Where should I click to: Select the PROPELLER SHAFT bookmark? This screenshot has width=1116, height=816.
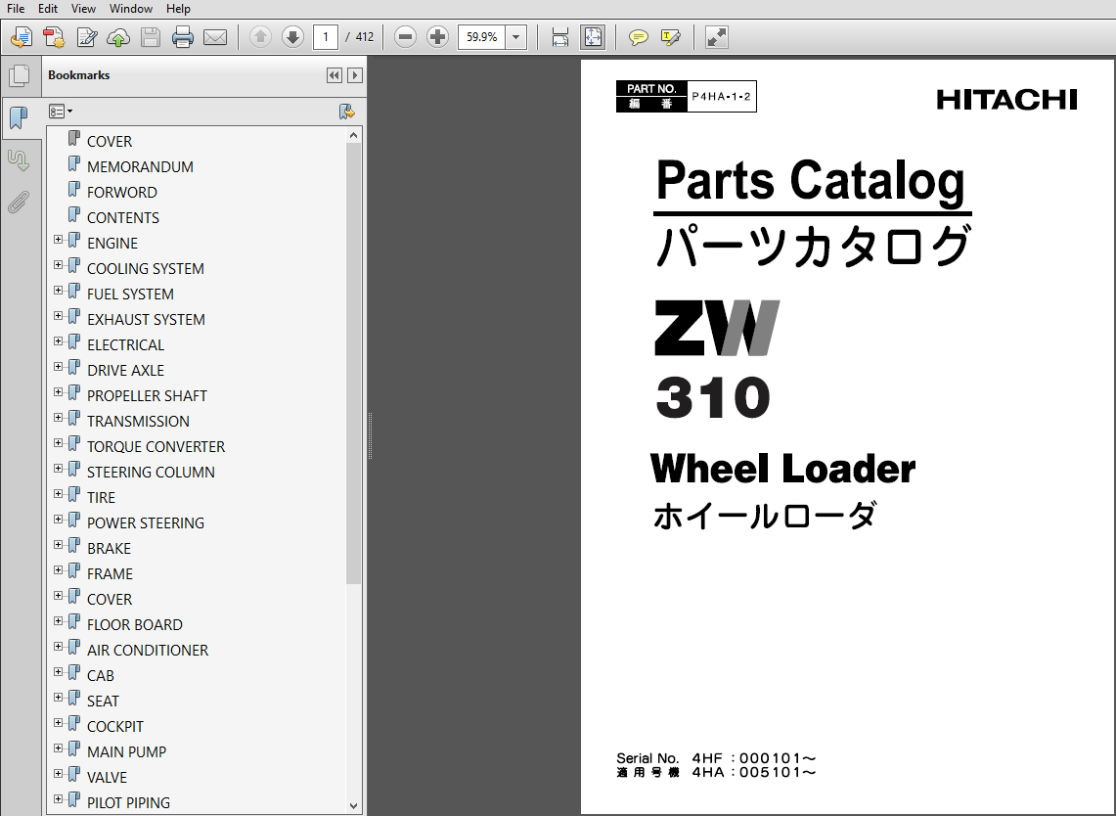(147, 396)
